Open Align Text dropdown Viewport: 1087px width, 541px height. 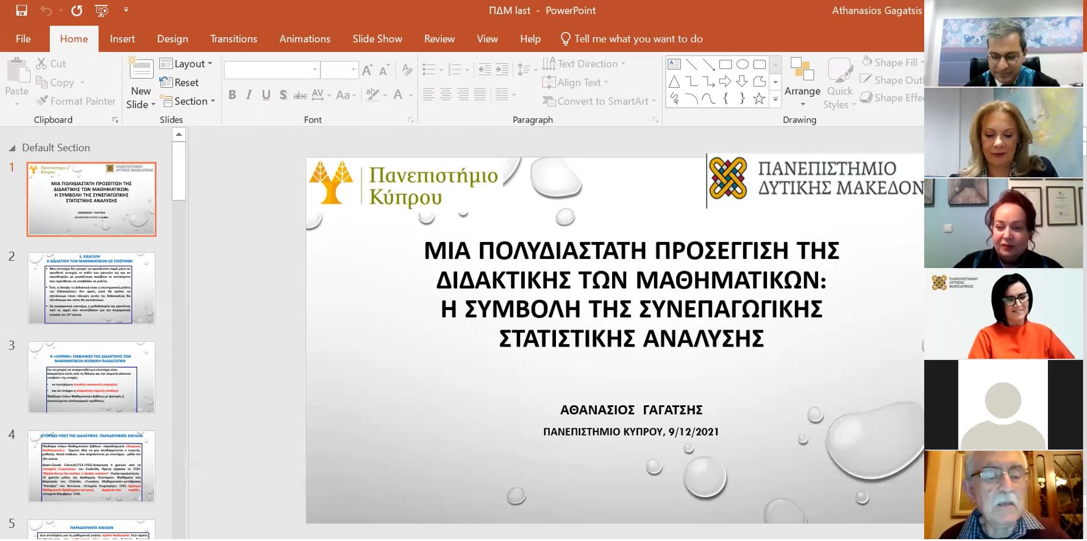pyautogui.click(x=576, y=82)
